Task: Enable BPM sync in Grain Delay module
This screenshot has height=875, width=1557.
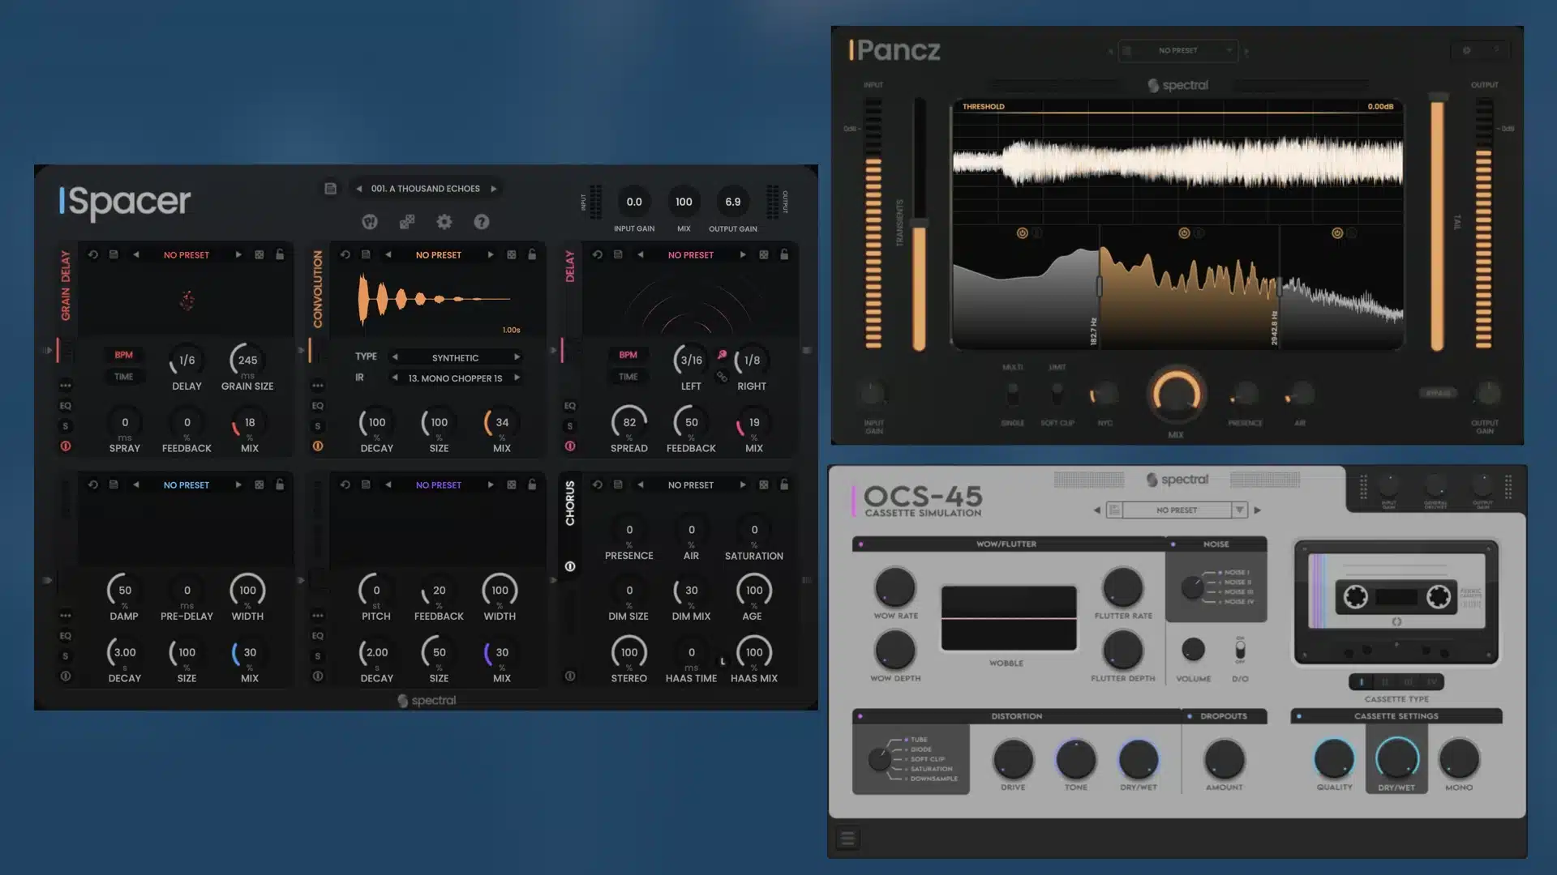Action: (x=123, y=355)
